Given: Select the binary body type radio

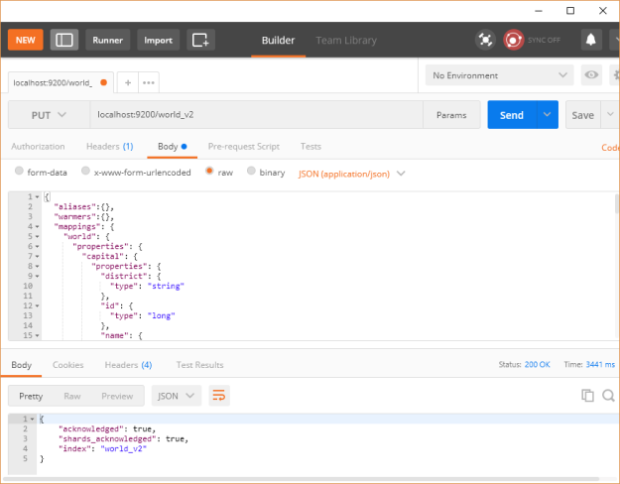Looking at the screenshot, I should pos(251,171).
